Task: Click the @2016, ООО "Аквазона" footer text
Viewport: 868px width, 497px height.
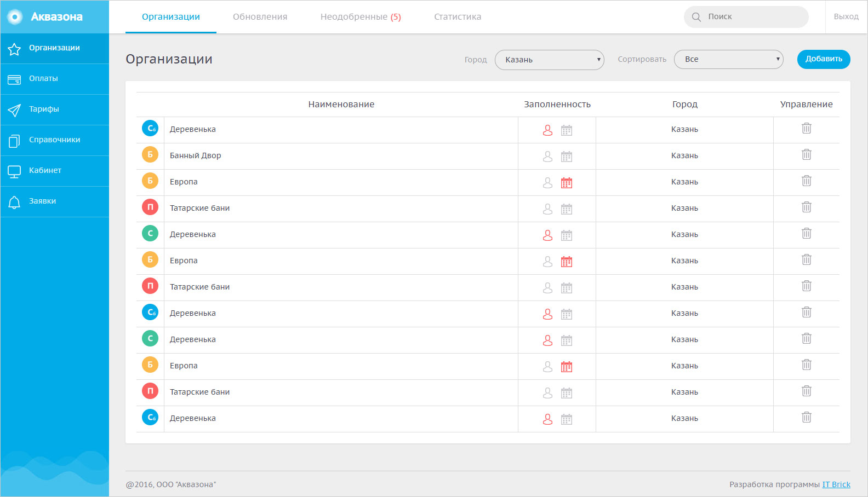Action: pyautogui.click(x=171, y=484)
